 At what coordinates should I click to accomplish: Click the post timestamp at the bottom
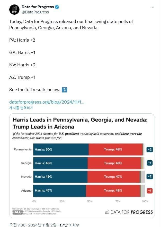pyautogui.click(x=33, y=225)
